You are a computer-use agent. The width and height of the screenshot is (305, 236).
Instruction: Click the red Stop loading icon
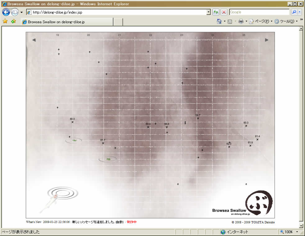(224, 12)
